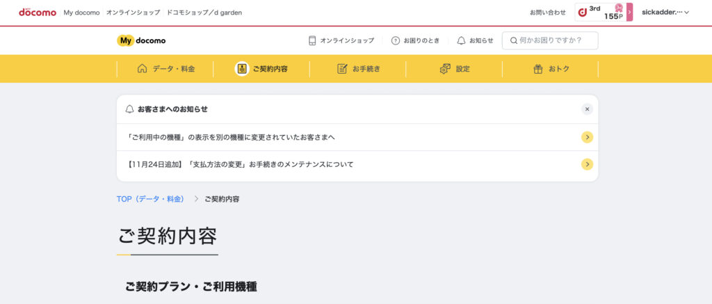This screenshot has height=304, width=712.
Task: Open the 設定 gear tab
Action: pos(455,69)
